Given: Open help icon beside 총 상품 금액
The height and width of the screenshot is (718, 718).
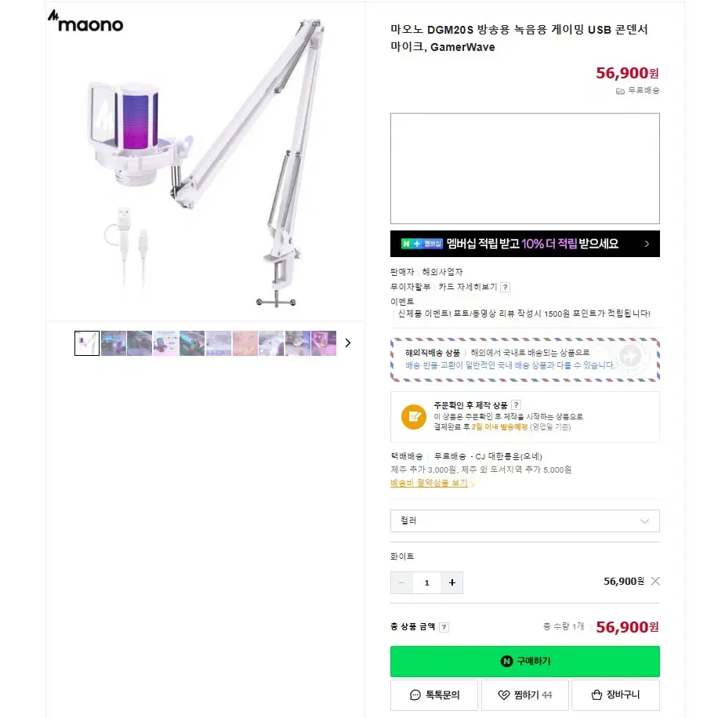Looking at the screenshot, I should pos(444,627).
